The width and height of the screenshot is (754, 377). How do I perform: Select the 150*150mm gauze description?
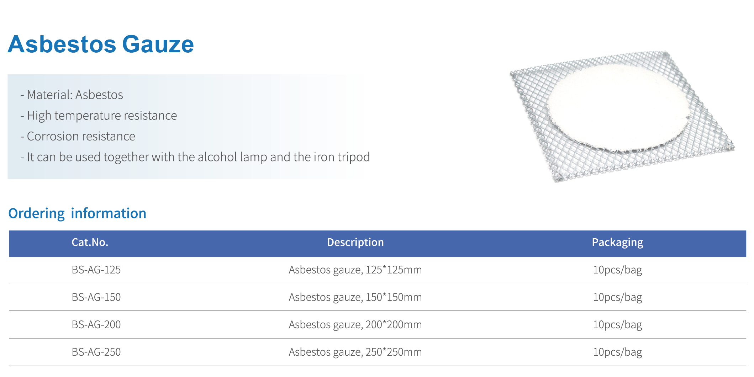[355, 297]
